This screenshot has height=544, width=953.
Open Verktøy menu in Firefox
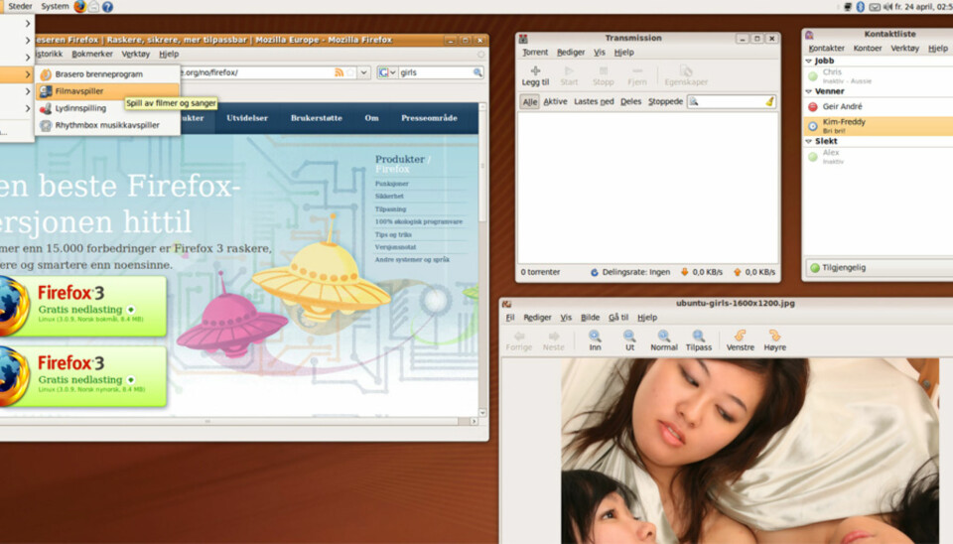(136, 54)
